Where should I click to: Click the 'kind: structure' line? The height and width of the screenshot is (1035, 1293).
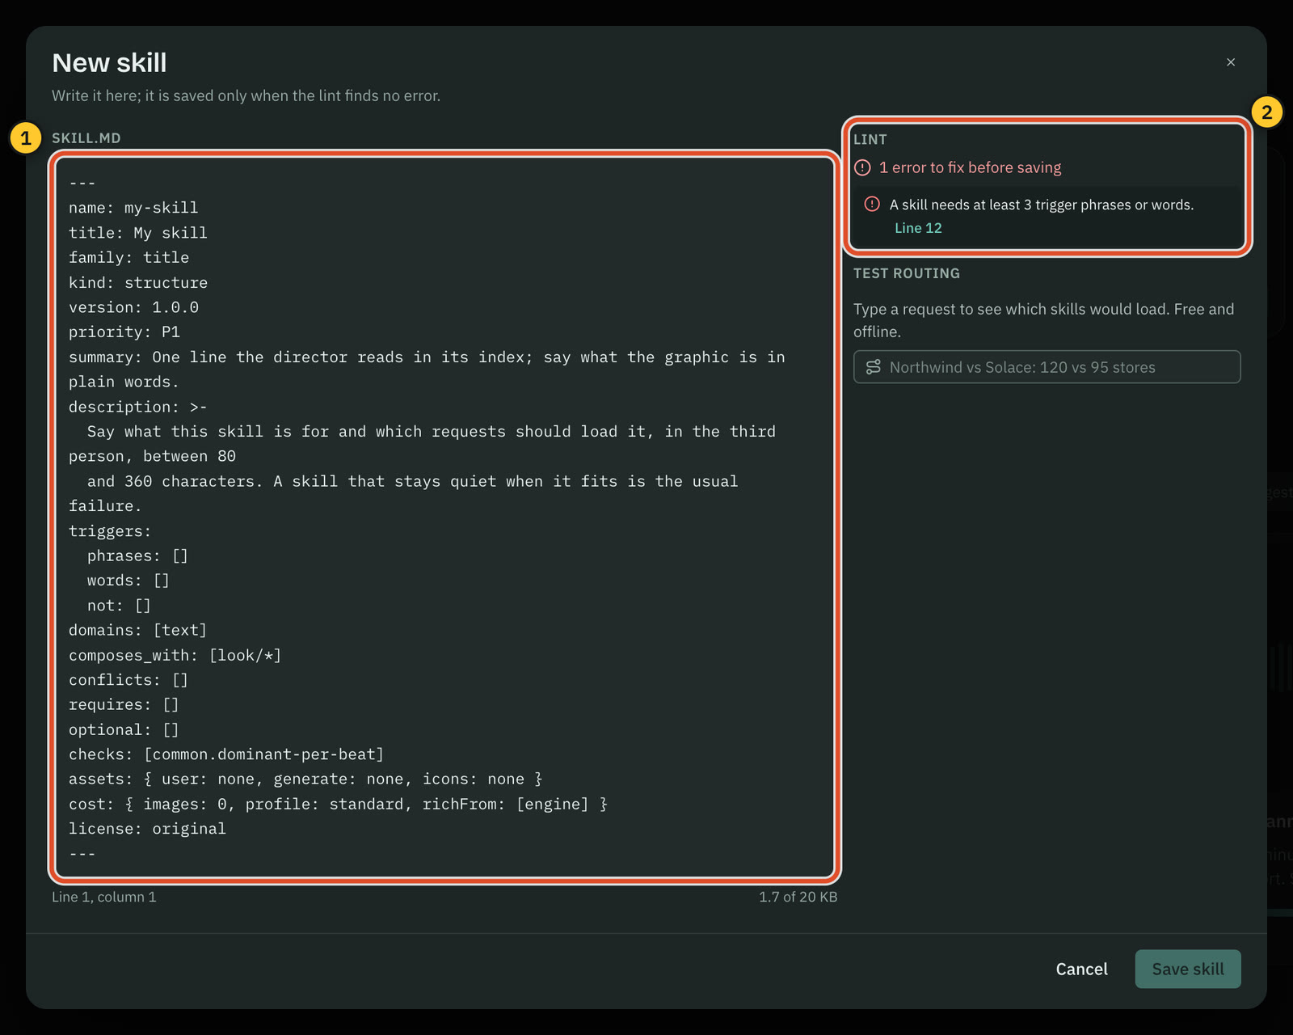coord(138,283)
